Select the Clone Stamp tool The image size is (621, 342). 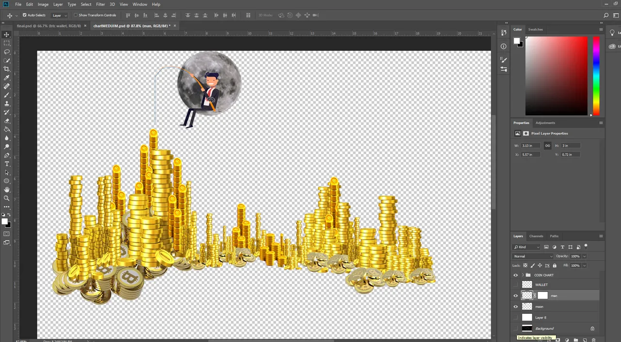click(x=7, y=104)
